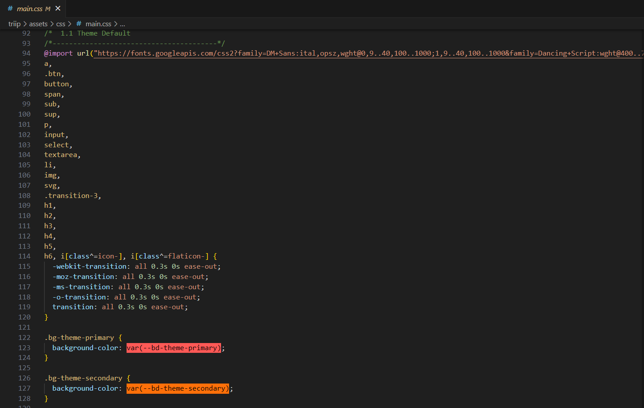
Task: Click the h1 selector
Action: pyautogui.click(x=48, y=206)
